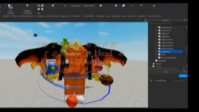199x112 pixels.
Task: Select RightHand in the Explorer tree
Action: [x=165, y=37]
